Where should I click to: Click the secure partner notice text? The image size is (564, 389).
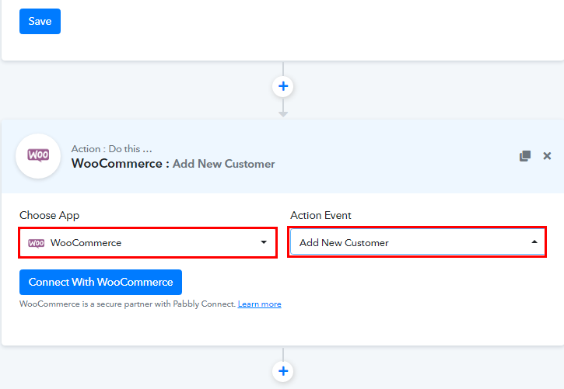[x=128, y=304]
